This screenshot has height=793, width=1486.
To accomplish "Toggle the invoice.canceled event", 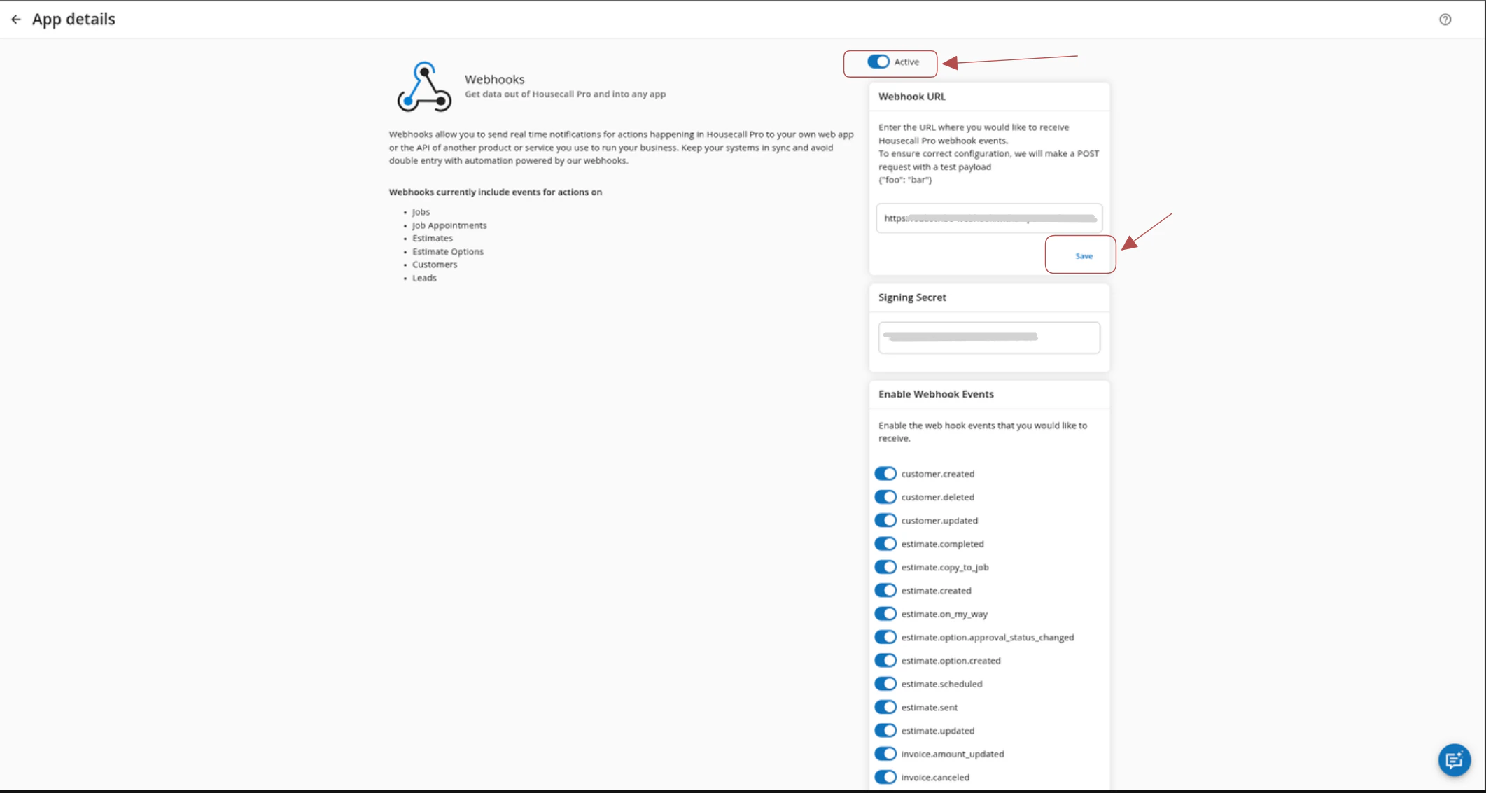I will 885,777.
